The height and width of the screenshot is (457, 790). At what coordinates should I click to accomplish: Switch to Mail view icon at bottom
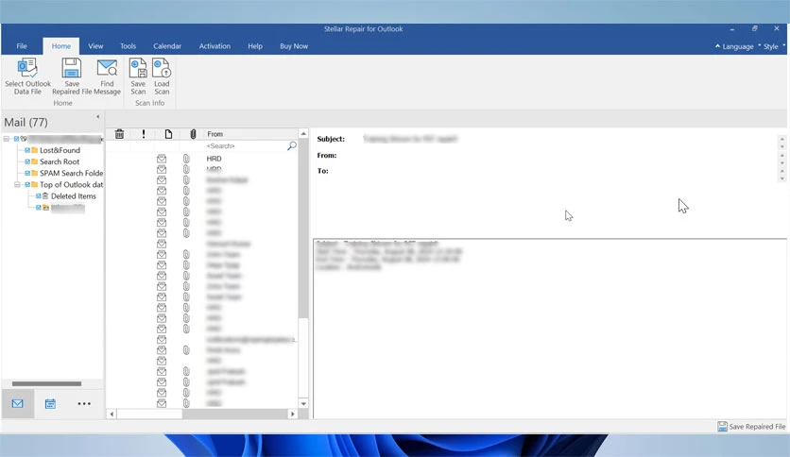coord(18,403)
